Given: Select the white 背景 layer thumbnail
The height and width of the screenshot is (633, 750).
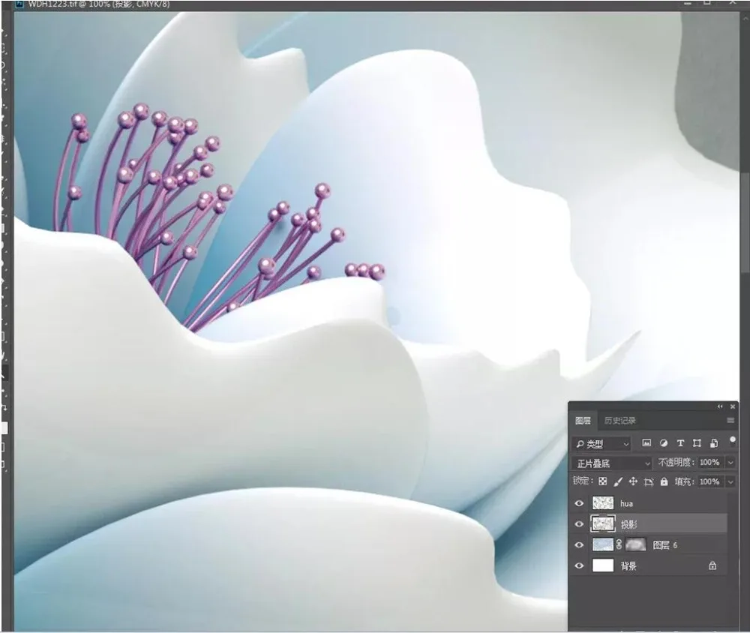Looking at the screenshot, I should point(603,565).
